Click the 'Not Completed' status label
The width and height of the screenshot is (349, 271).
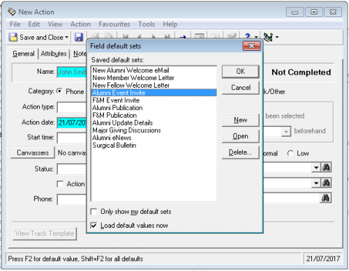pyautogui.click(x=301, y=72)
